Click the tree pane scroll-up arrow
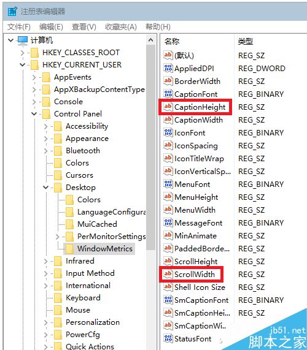 [150, 40]
